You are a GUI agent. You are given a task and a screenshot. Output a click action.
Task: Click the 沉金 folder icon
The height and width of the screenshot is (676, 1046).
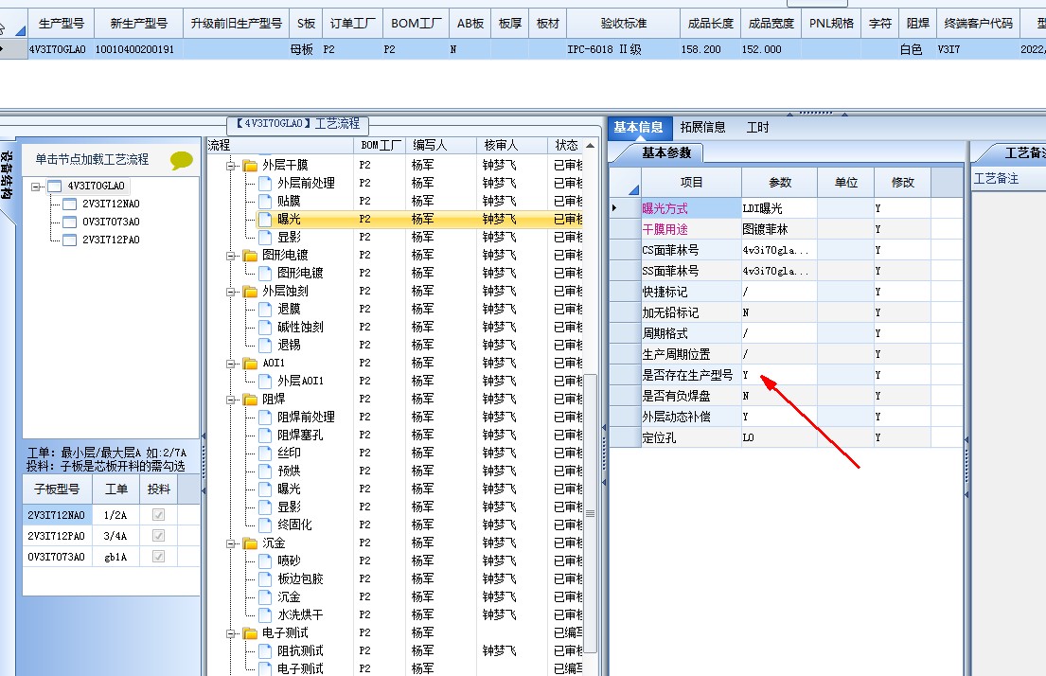pos(250,543)
